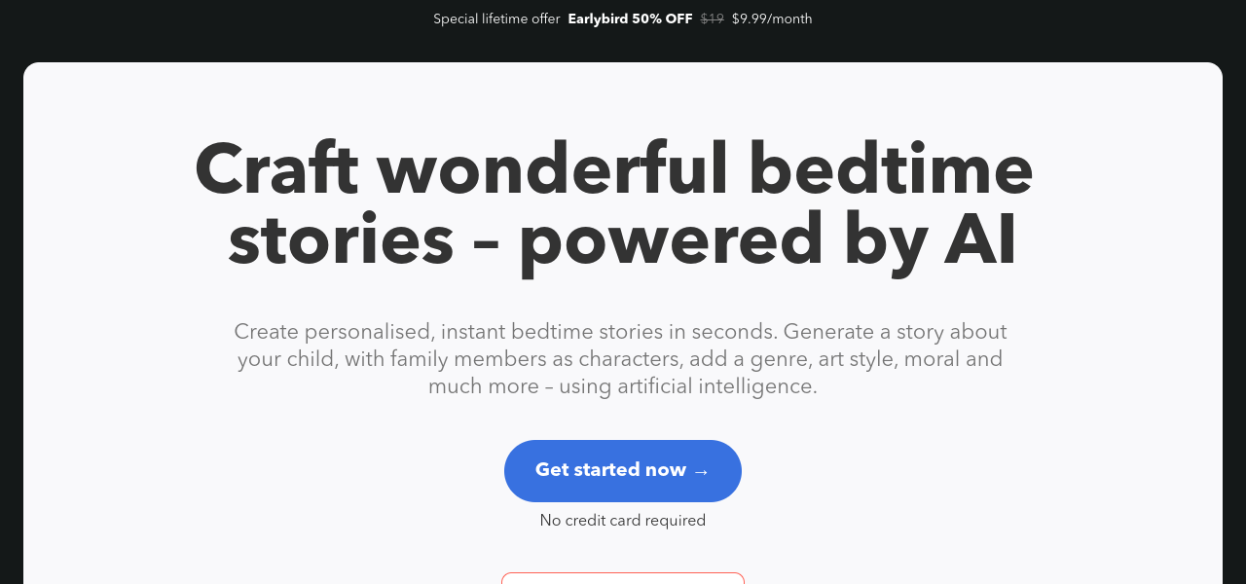Click the $9.99/month discounted price

click(772, 18)
